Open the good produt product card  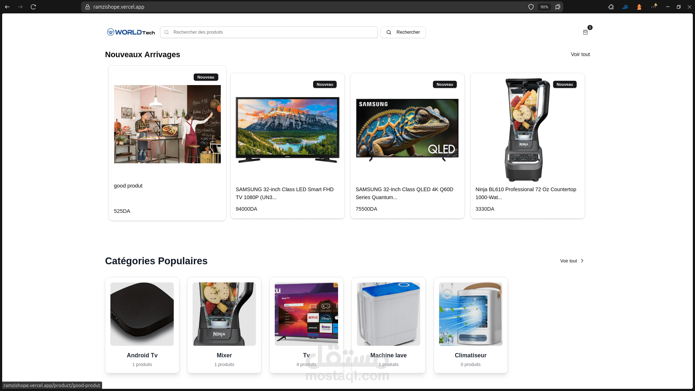(x=167, y=143)
